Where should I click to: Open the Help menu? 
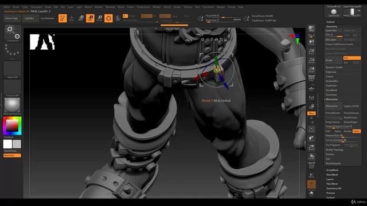coord(240,7)
